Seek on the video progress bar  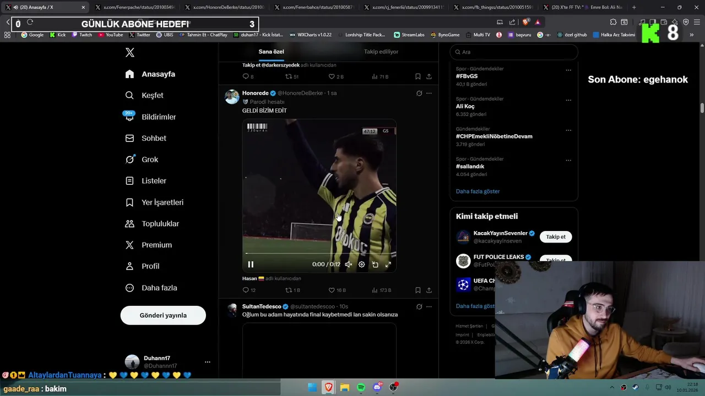coord(319,254)
